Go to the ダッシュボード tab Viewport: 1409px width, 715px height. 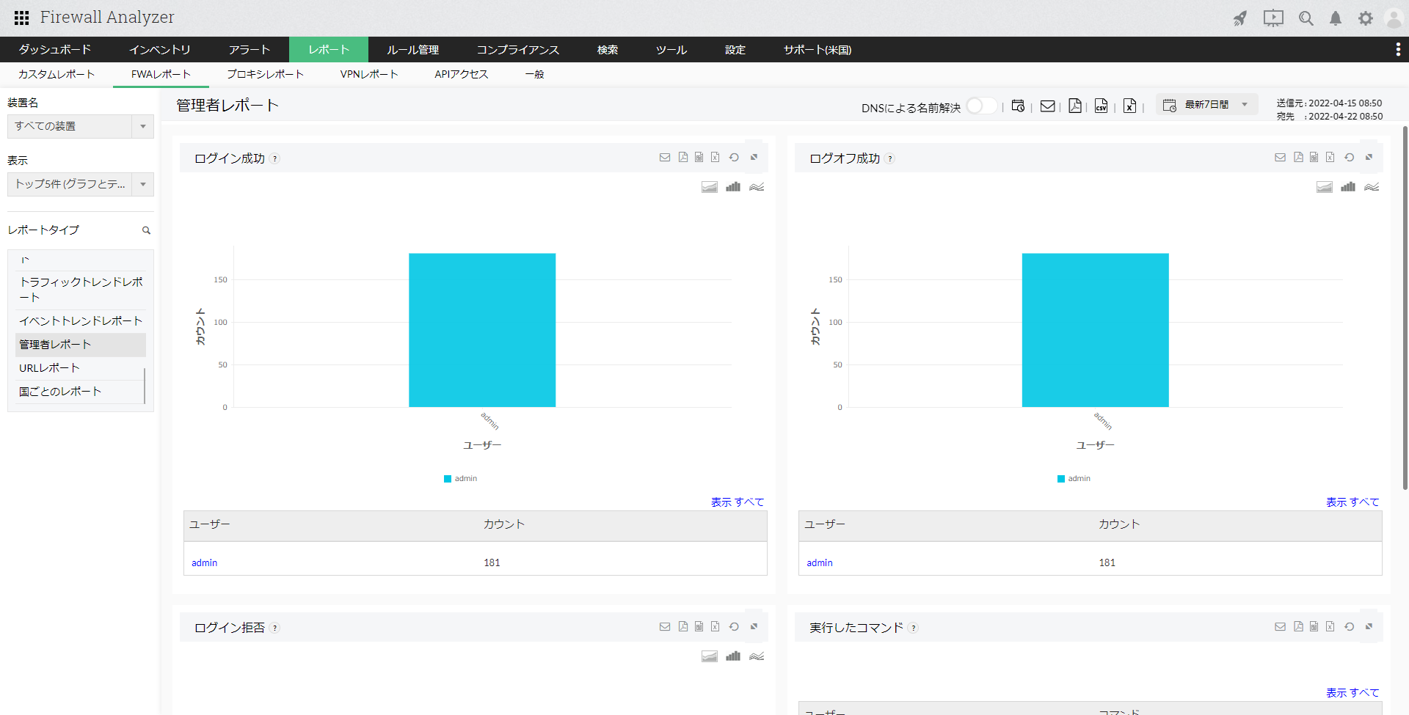(x=55, y=49)
